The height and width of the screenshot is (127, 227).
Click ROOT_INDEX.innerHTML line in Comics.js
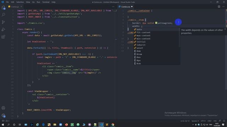(49, 110)
